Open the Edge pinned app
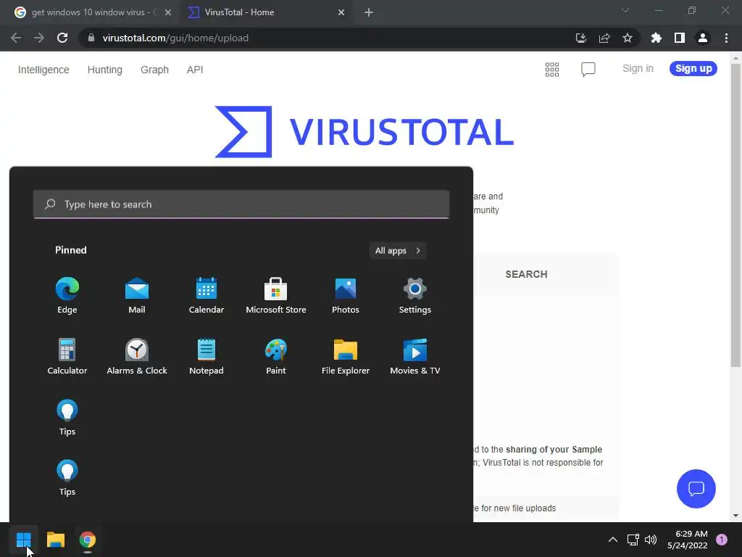The height and width of the screenshot is (557, 742). [x=67, y=296]
